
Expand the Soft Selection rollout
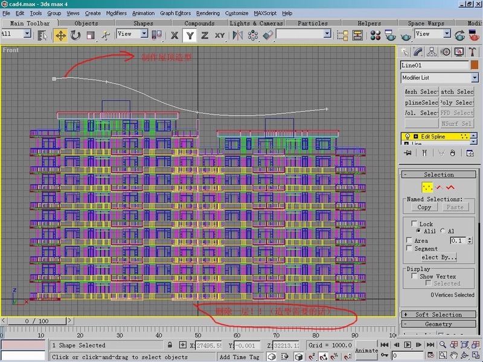coord(438,314)
